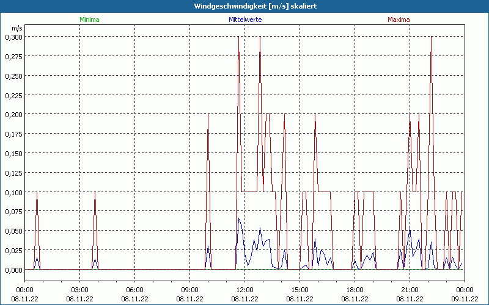
Task: Click the 0,200 y-axis value
Action: click(13, 115)
